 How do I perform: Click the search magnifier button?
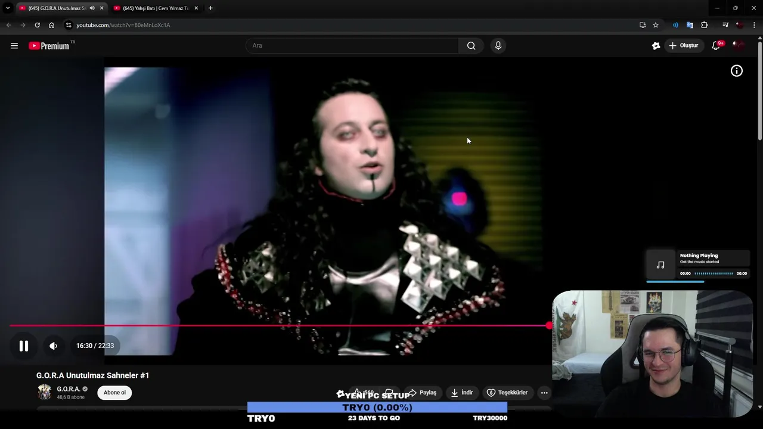click(471, 46)
